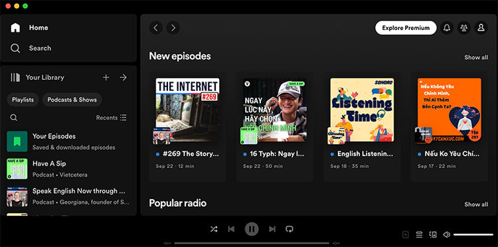Select the Popular radio heading

point(177,203)
